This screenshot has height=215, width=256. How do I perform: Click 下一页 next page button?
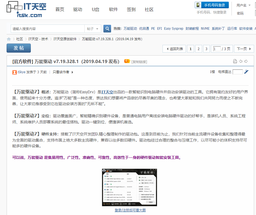(x=244, y=49)
